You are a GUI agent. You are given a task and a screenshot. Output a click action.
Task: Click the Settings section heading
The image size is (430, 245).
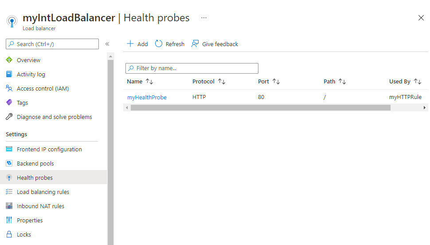point(16,134)
